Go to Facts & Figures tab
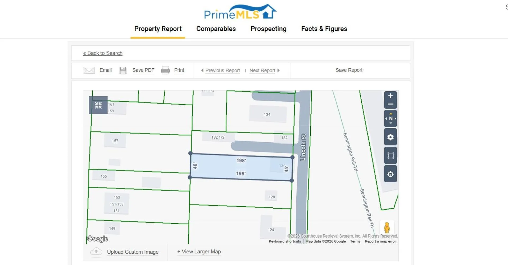This screenshot has height=265, width=508. [324, 29]
